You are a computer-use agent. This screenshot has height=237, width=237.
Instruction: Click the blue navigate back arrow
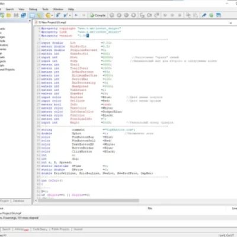click(76, 15)
